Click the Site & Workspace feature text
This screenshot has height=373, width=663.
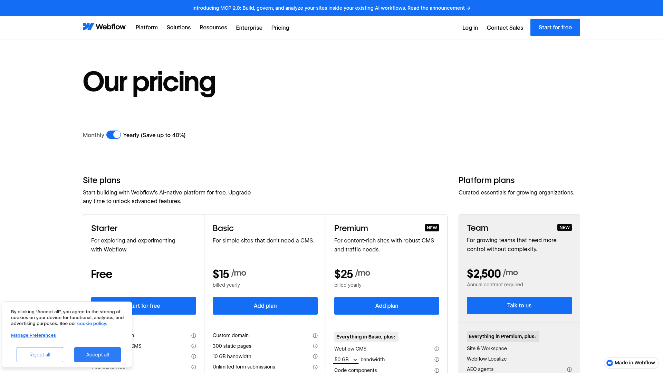(x=487, y=348)
